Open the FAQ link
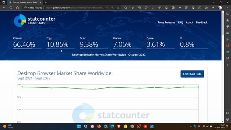The image size is (231, 130). [180, 22]
